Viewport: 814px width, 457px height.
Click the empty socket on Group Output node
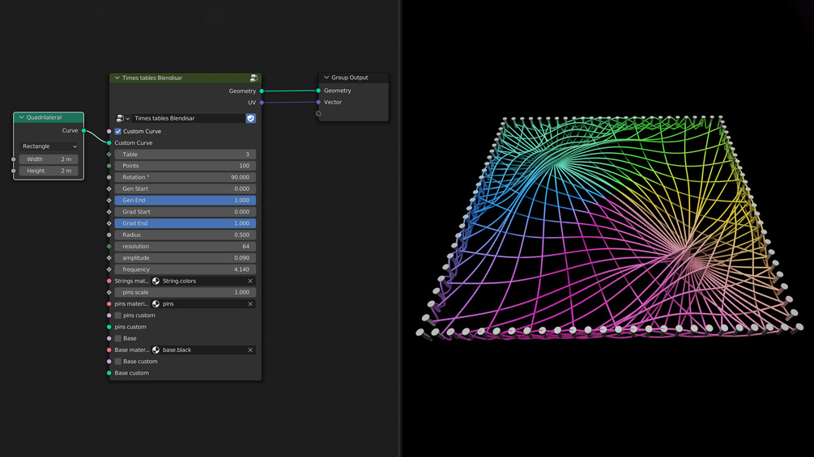tap(318, 113)
